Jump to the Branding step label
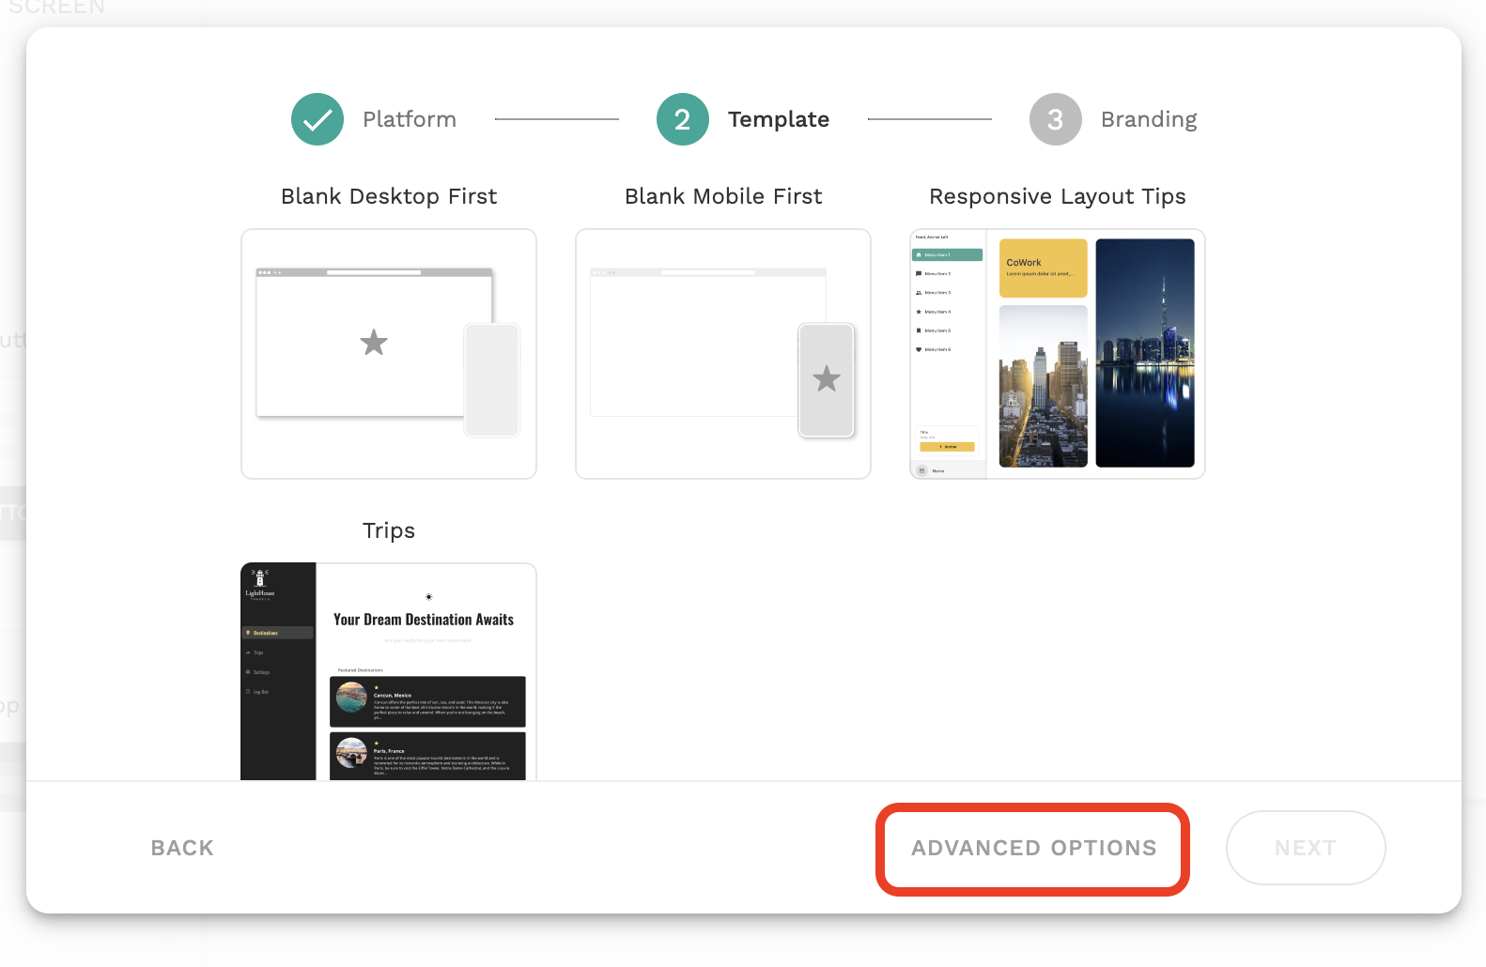1486x967 pixels. pos(1148,119)
